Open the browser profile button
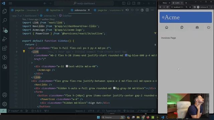 pos(202,7)
